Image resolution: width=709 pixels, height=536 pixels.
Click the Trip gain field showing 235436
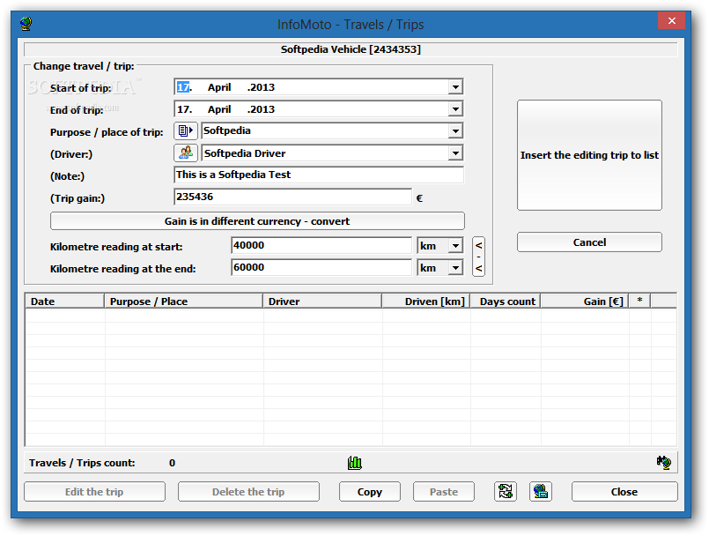click(x=292, y=197)
